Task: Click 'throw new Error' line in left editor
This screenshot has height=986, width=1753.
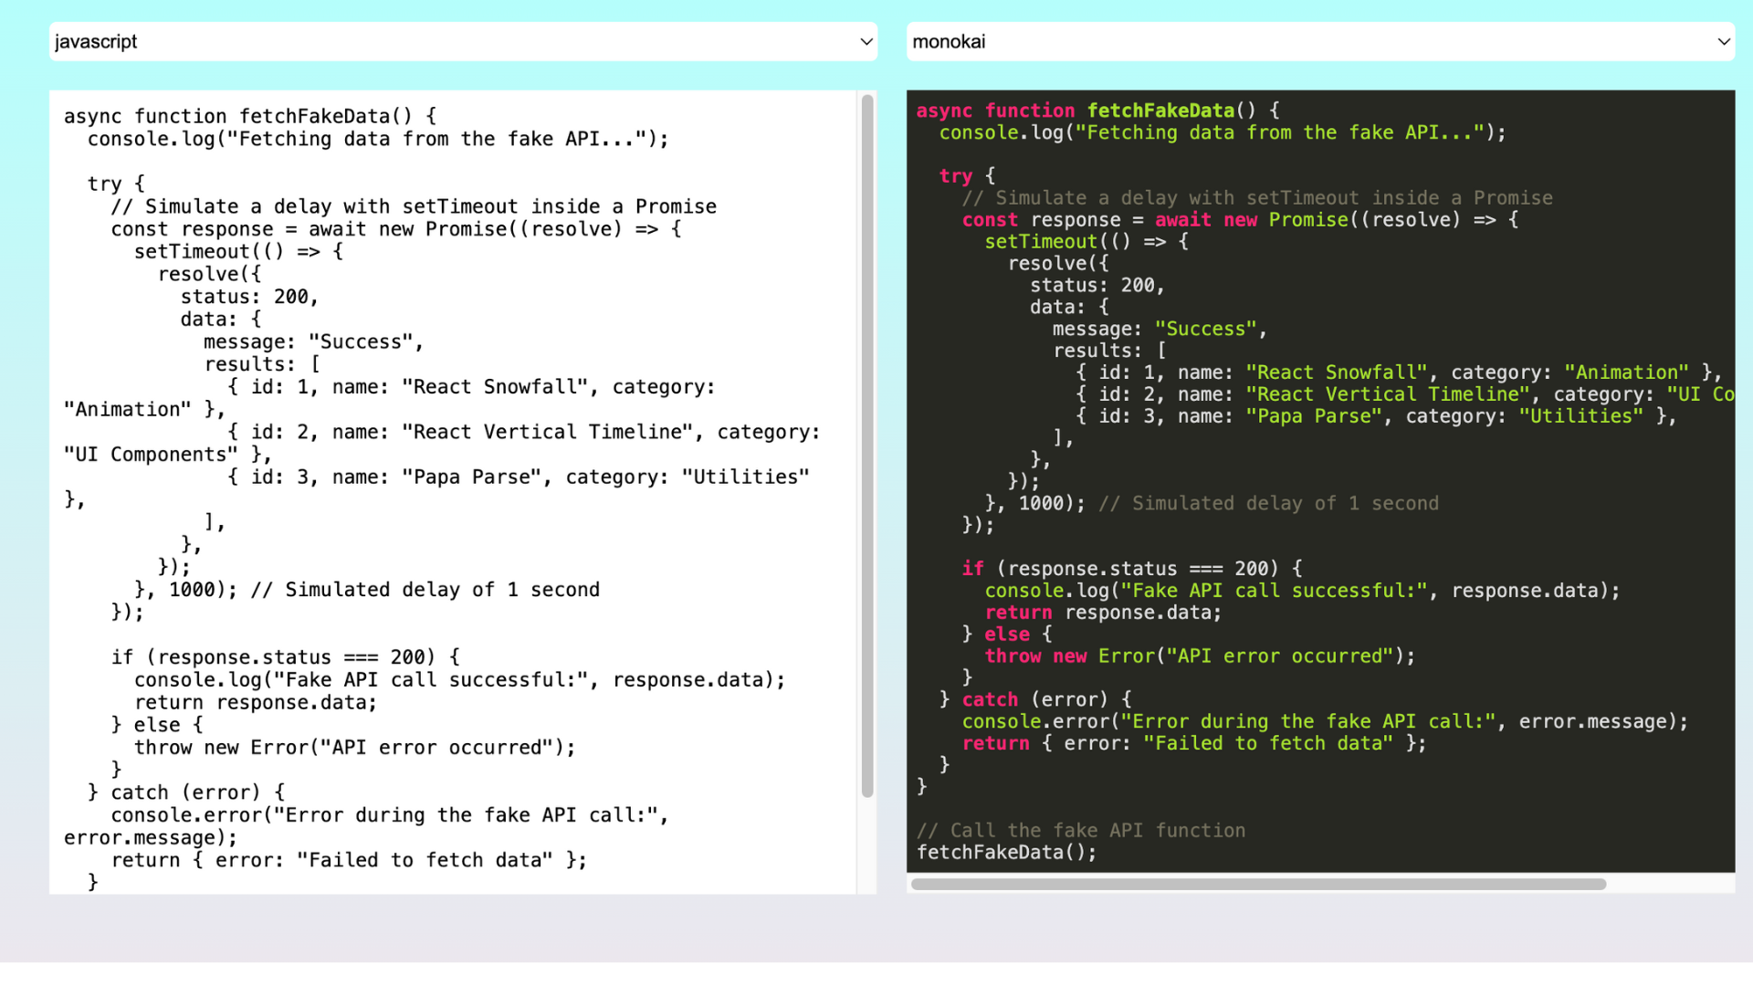Action: (x=355, y=748)
